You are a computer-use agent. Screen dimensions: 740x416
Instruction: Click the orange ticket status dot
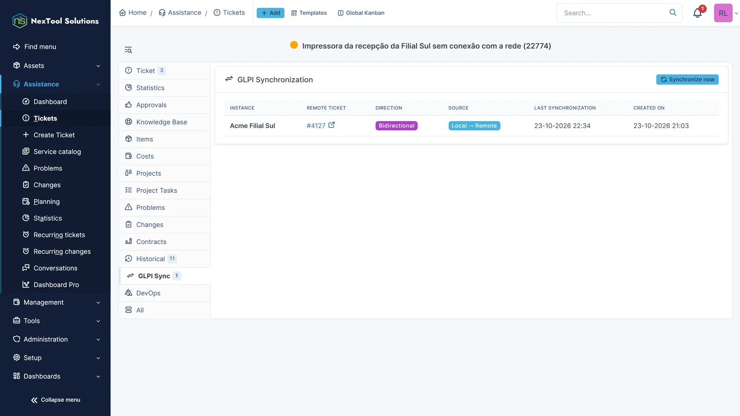(x=294, y=45)
